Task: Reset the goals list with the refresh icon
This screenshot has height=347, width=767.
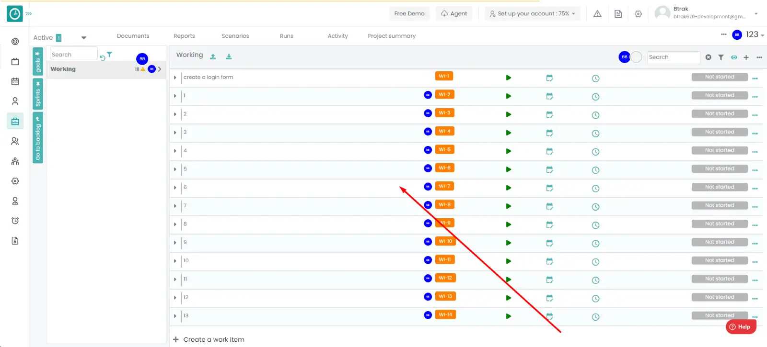Action: click(102, 58)
